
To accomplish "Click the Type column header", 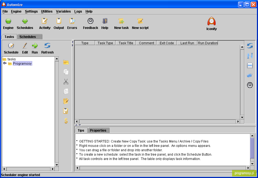I will pyautogui.click(x=85, y=43).
